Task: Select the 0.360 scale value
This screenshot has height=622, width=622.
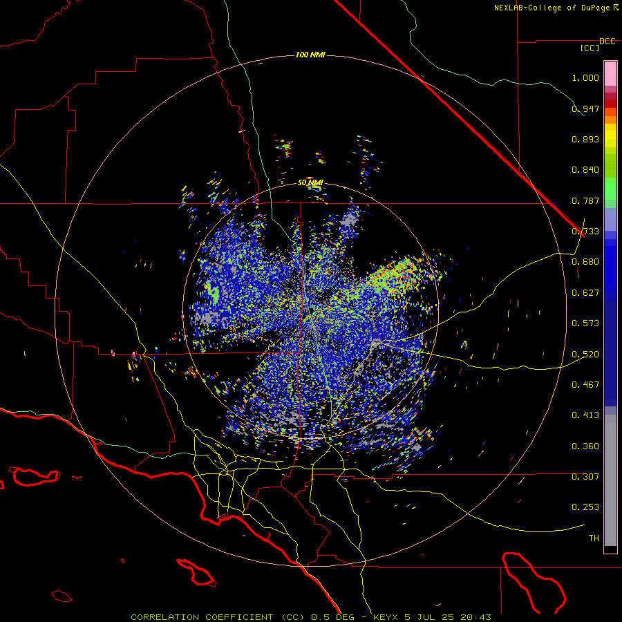Action: [x=585, y=446]
